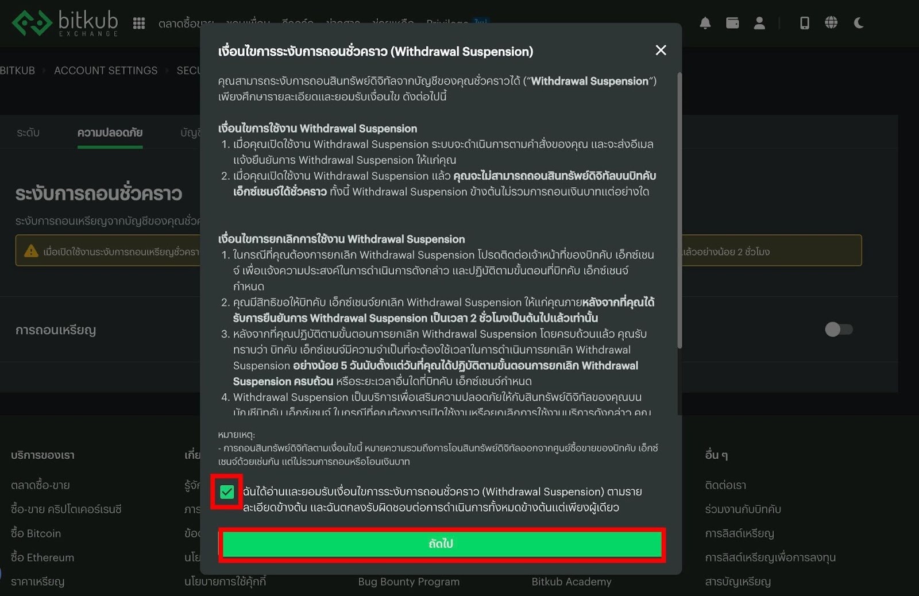
Task: Open ราคาเหรียญ footer link
Action: (37, 582)
